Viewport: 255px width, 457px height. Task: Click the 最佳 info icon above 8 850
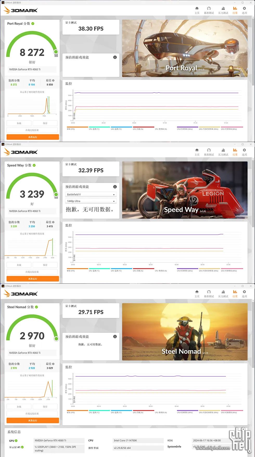coord(53,80)
